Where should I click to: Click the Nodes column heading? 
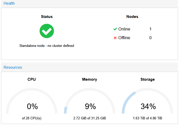[132, 17]
